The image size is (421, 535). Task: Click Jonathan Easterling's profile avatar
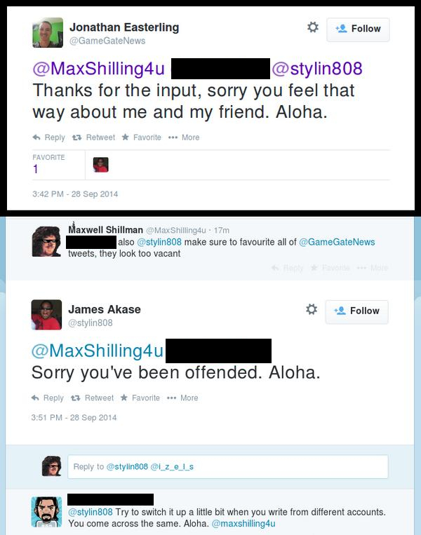47,33
